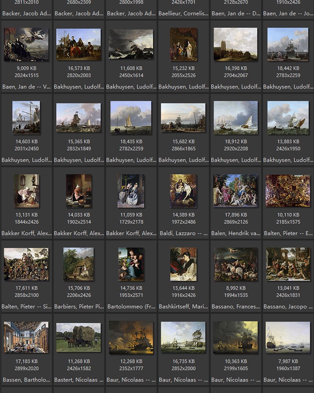Select the Bassen, Bartholo... interior thumbnail
The image size is (314, 393).
coord(26,337)
